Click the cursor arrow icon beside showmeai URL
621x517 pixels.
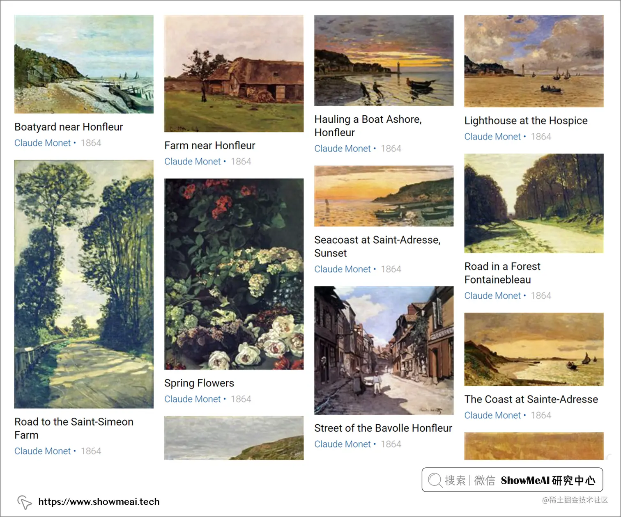pos(24,502)
